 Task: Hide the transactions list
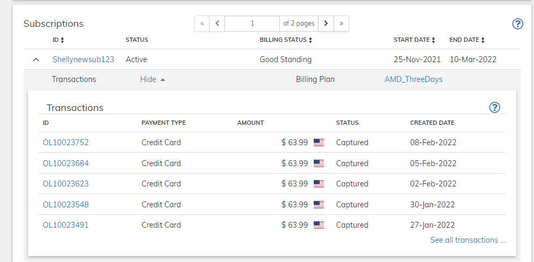pyautogui.click(x=153, y=79)
